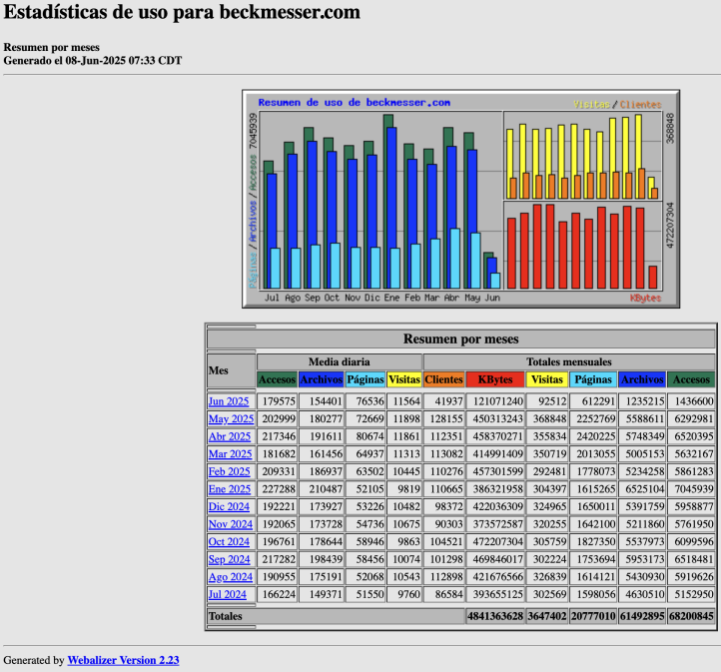Click the red KBytes column header
721x672 pixels.
tap(495, 379)
